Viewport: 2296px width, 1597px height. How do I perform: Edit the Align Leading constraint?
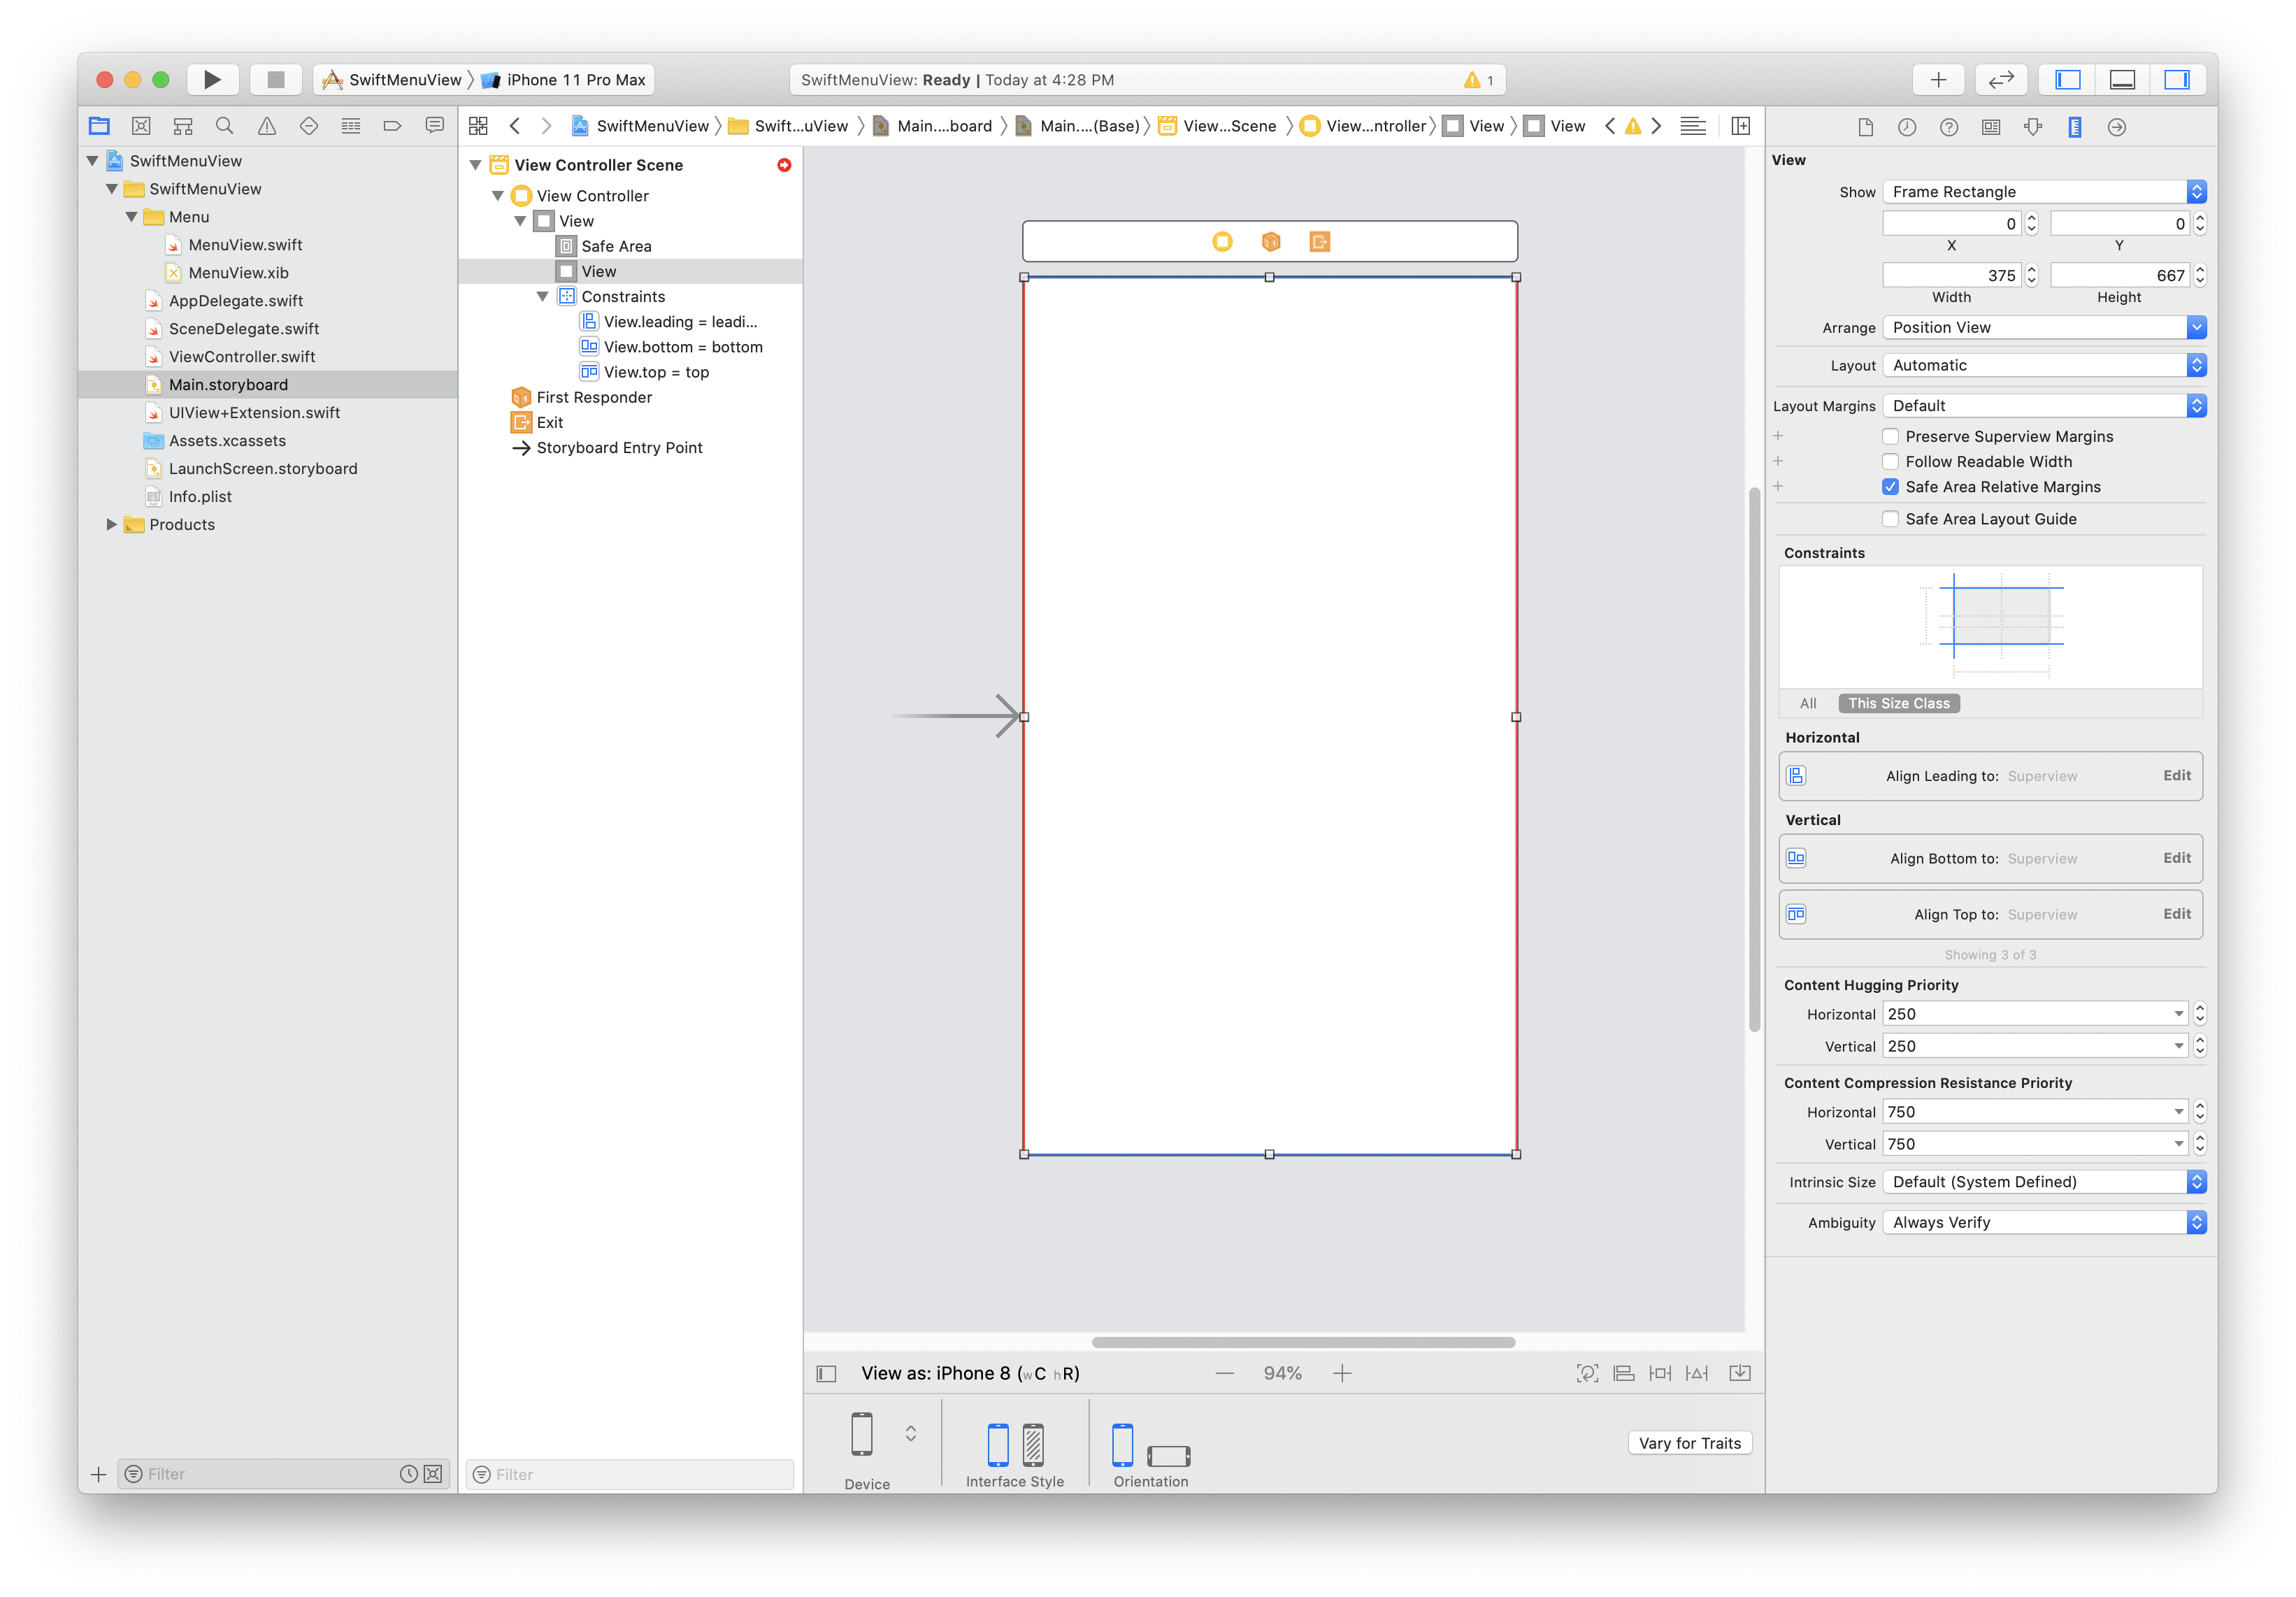[2176, 775]
